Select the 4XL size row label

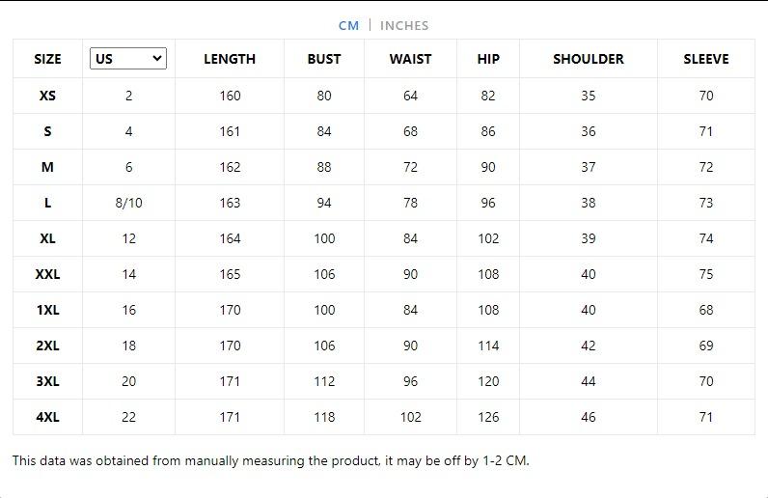47,417
